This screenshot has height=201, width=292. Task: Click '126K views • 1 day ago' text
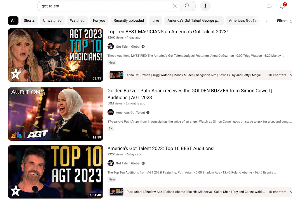(x=124, y=37)
